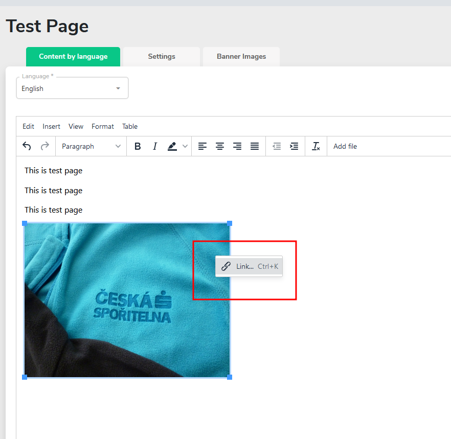Open the Language dropdown showing English
This screenshot has width=451, height=439.
pos(72,88)
